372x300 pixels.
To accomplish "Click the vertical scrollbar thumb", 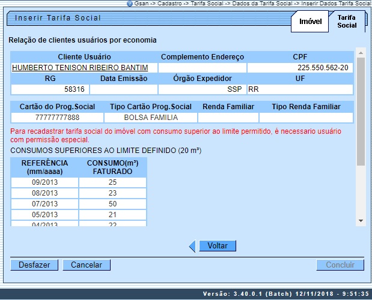I will point(361,111).
